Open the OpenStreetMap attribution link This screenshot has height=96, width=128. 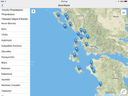click(108, 95)
